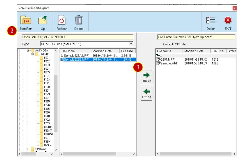Open folder F530 in the tree
The height and width of the screenshot is (166, 246).
pyautogui.click(x=47, y=112)
